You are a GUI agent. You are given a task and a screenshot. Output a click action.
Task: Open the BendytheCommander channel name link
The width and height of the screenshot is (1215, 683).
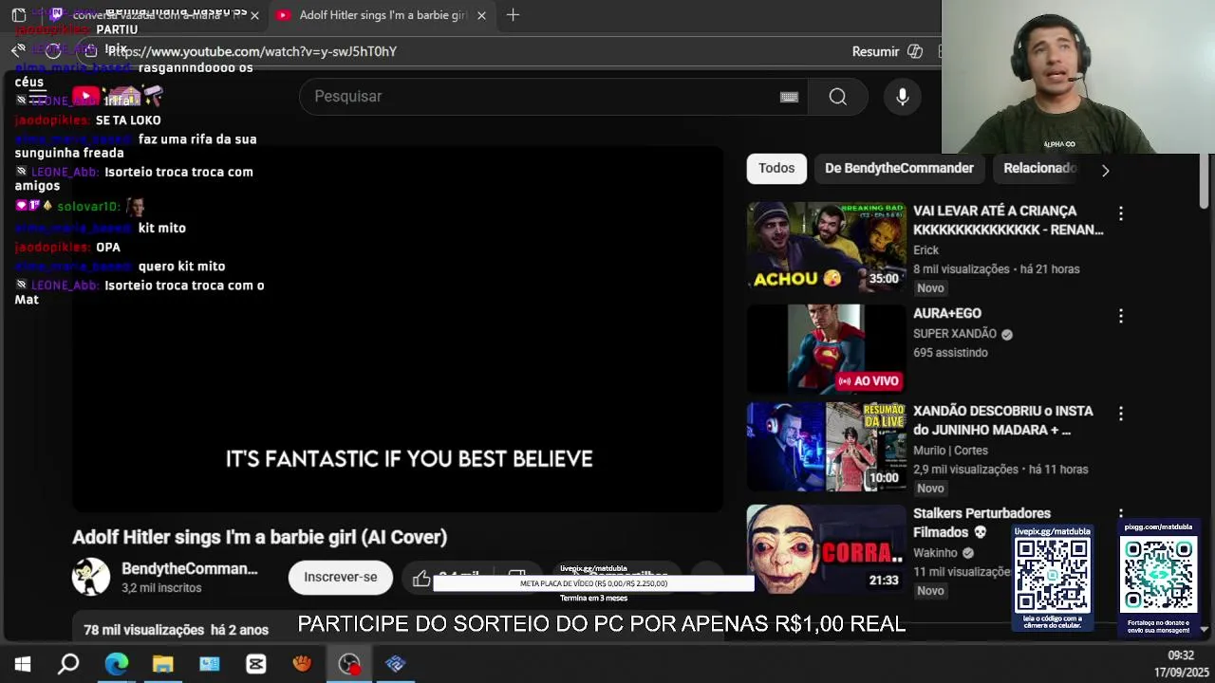190,569
